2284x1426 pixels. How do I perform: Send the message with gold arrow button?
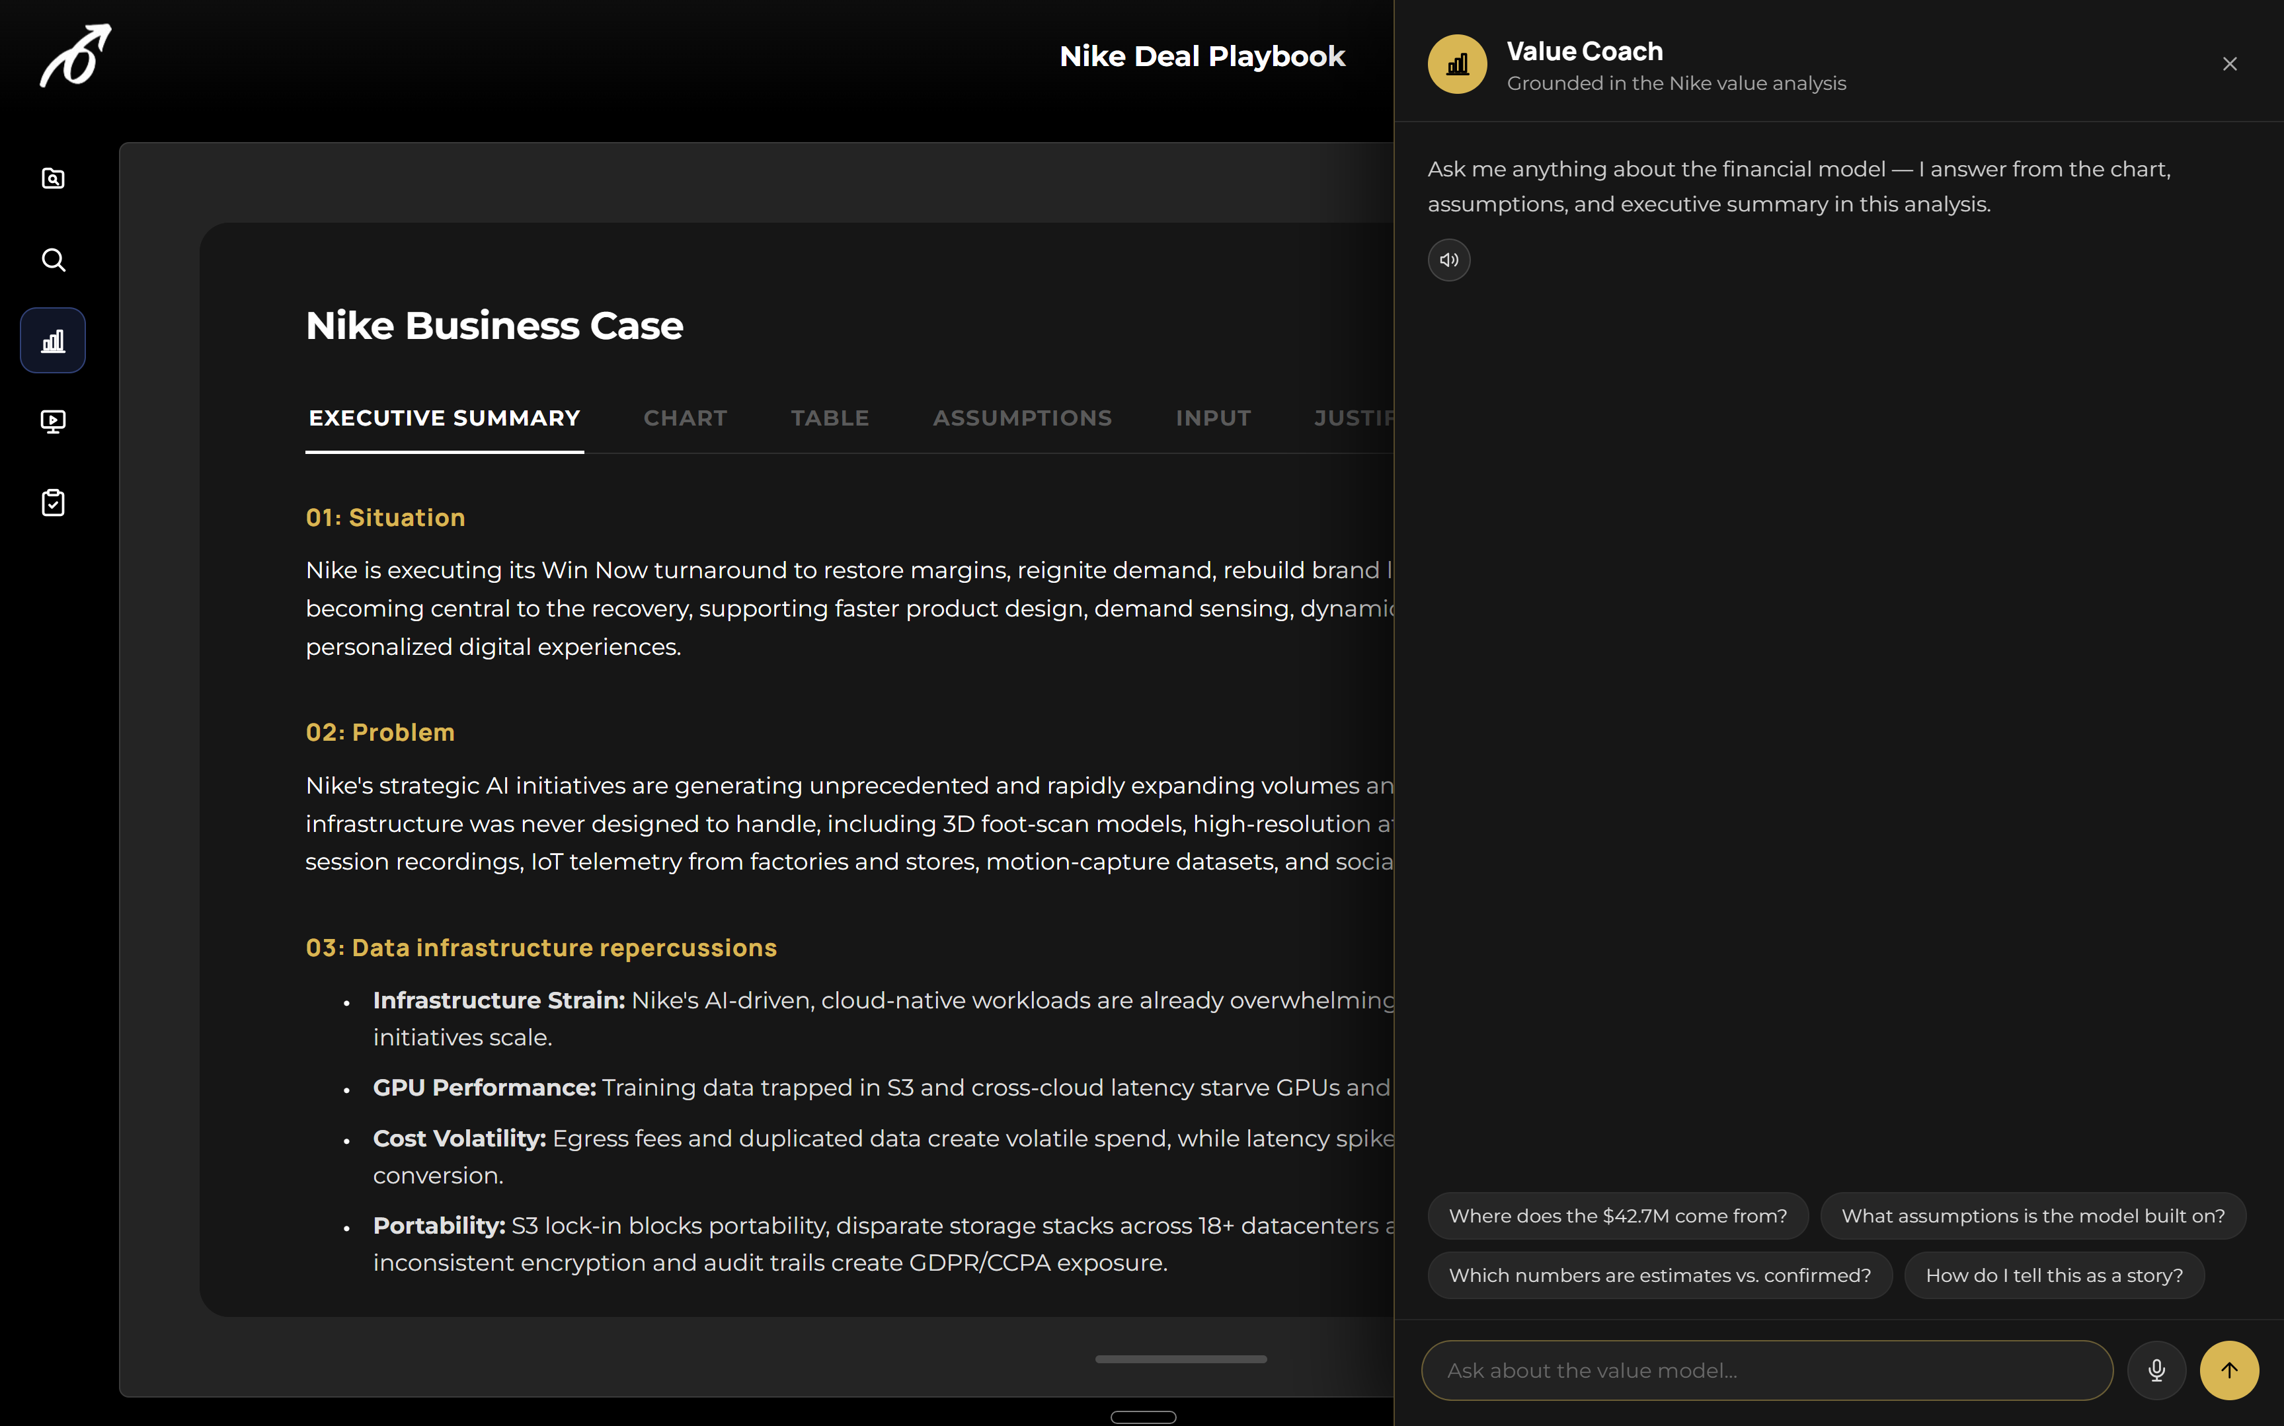[x=2229, y=1370]
